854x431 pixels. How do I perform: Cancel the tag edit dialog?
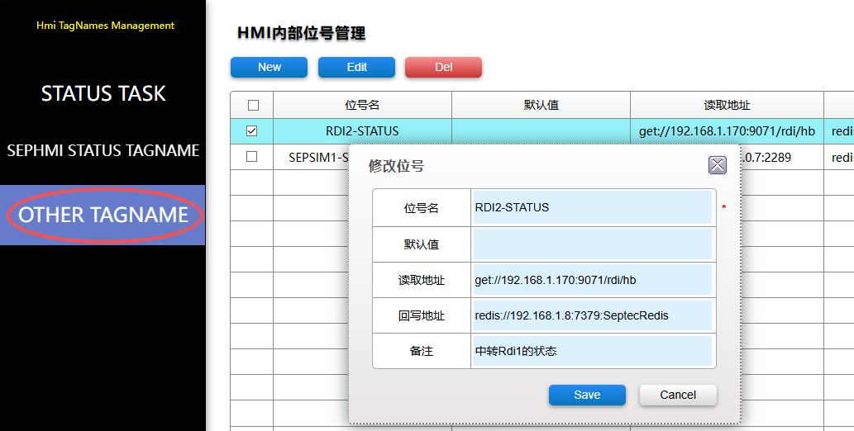678,395
